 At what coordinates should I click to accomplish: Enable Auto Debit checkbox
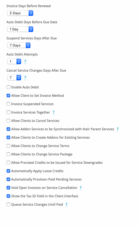[x=8, y=87]
